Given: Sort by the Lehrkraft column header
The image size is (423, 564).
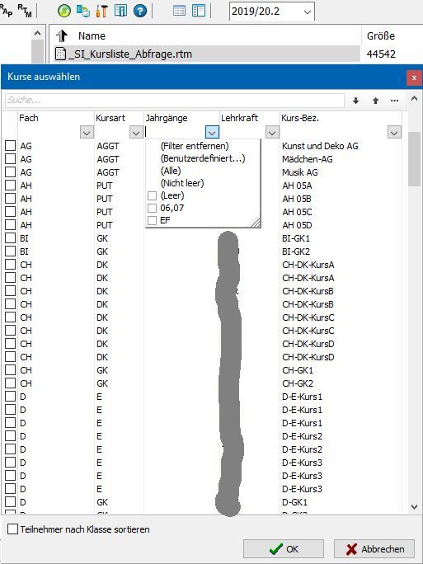Looking at the screenshot, I should pyautogui.click(x=240, y=118).
